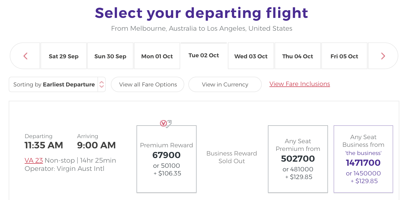This screenshot has height=200, width=407.
Task: Select the Tue 02 Oct tab
Action: coord(204,55)
